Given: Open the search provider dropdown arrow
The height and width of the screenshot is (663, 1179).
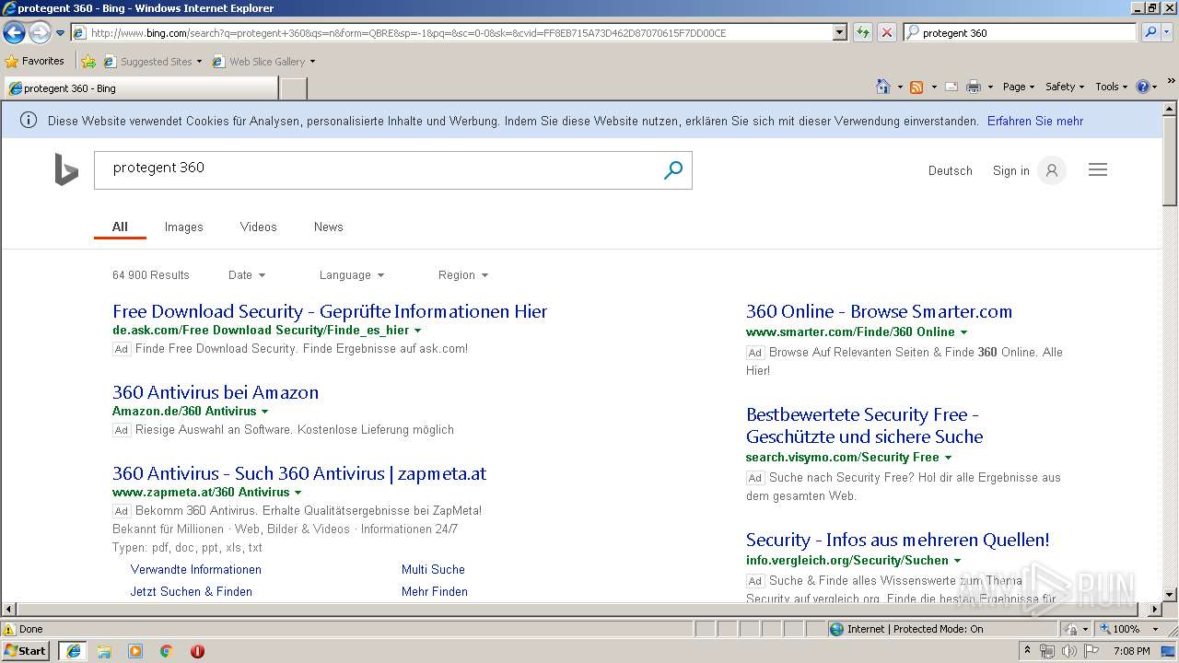Looking at the screenshot, I should [x=1168, y=33].
